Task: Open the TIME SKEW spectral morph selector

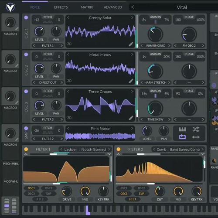Action: (x=155, y=119)
